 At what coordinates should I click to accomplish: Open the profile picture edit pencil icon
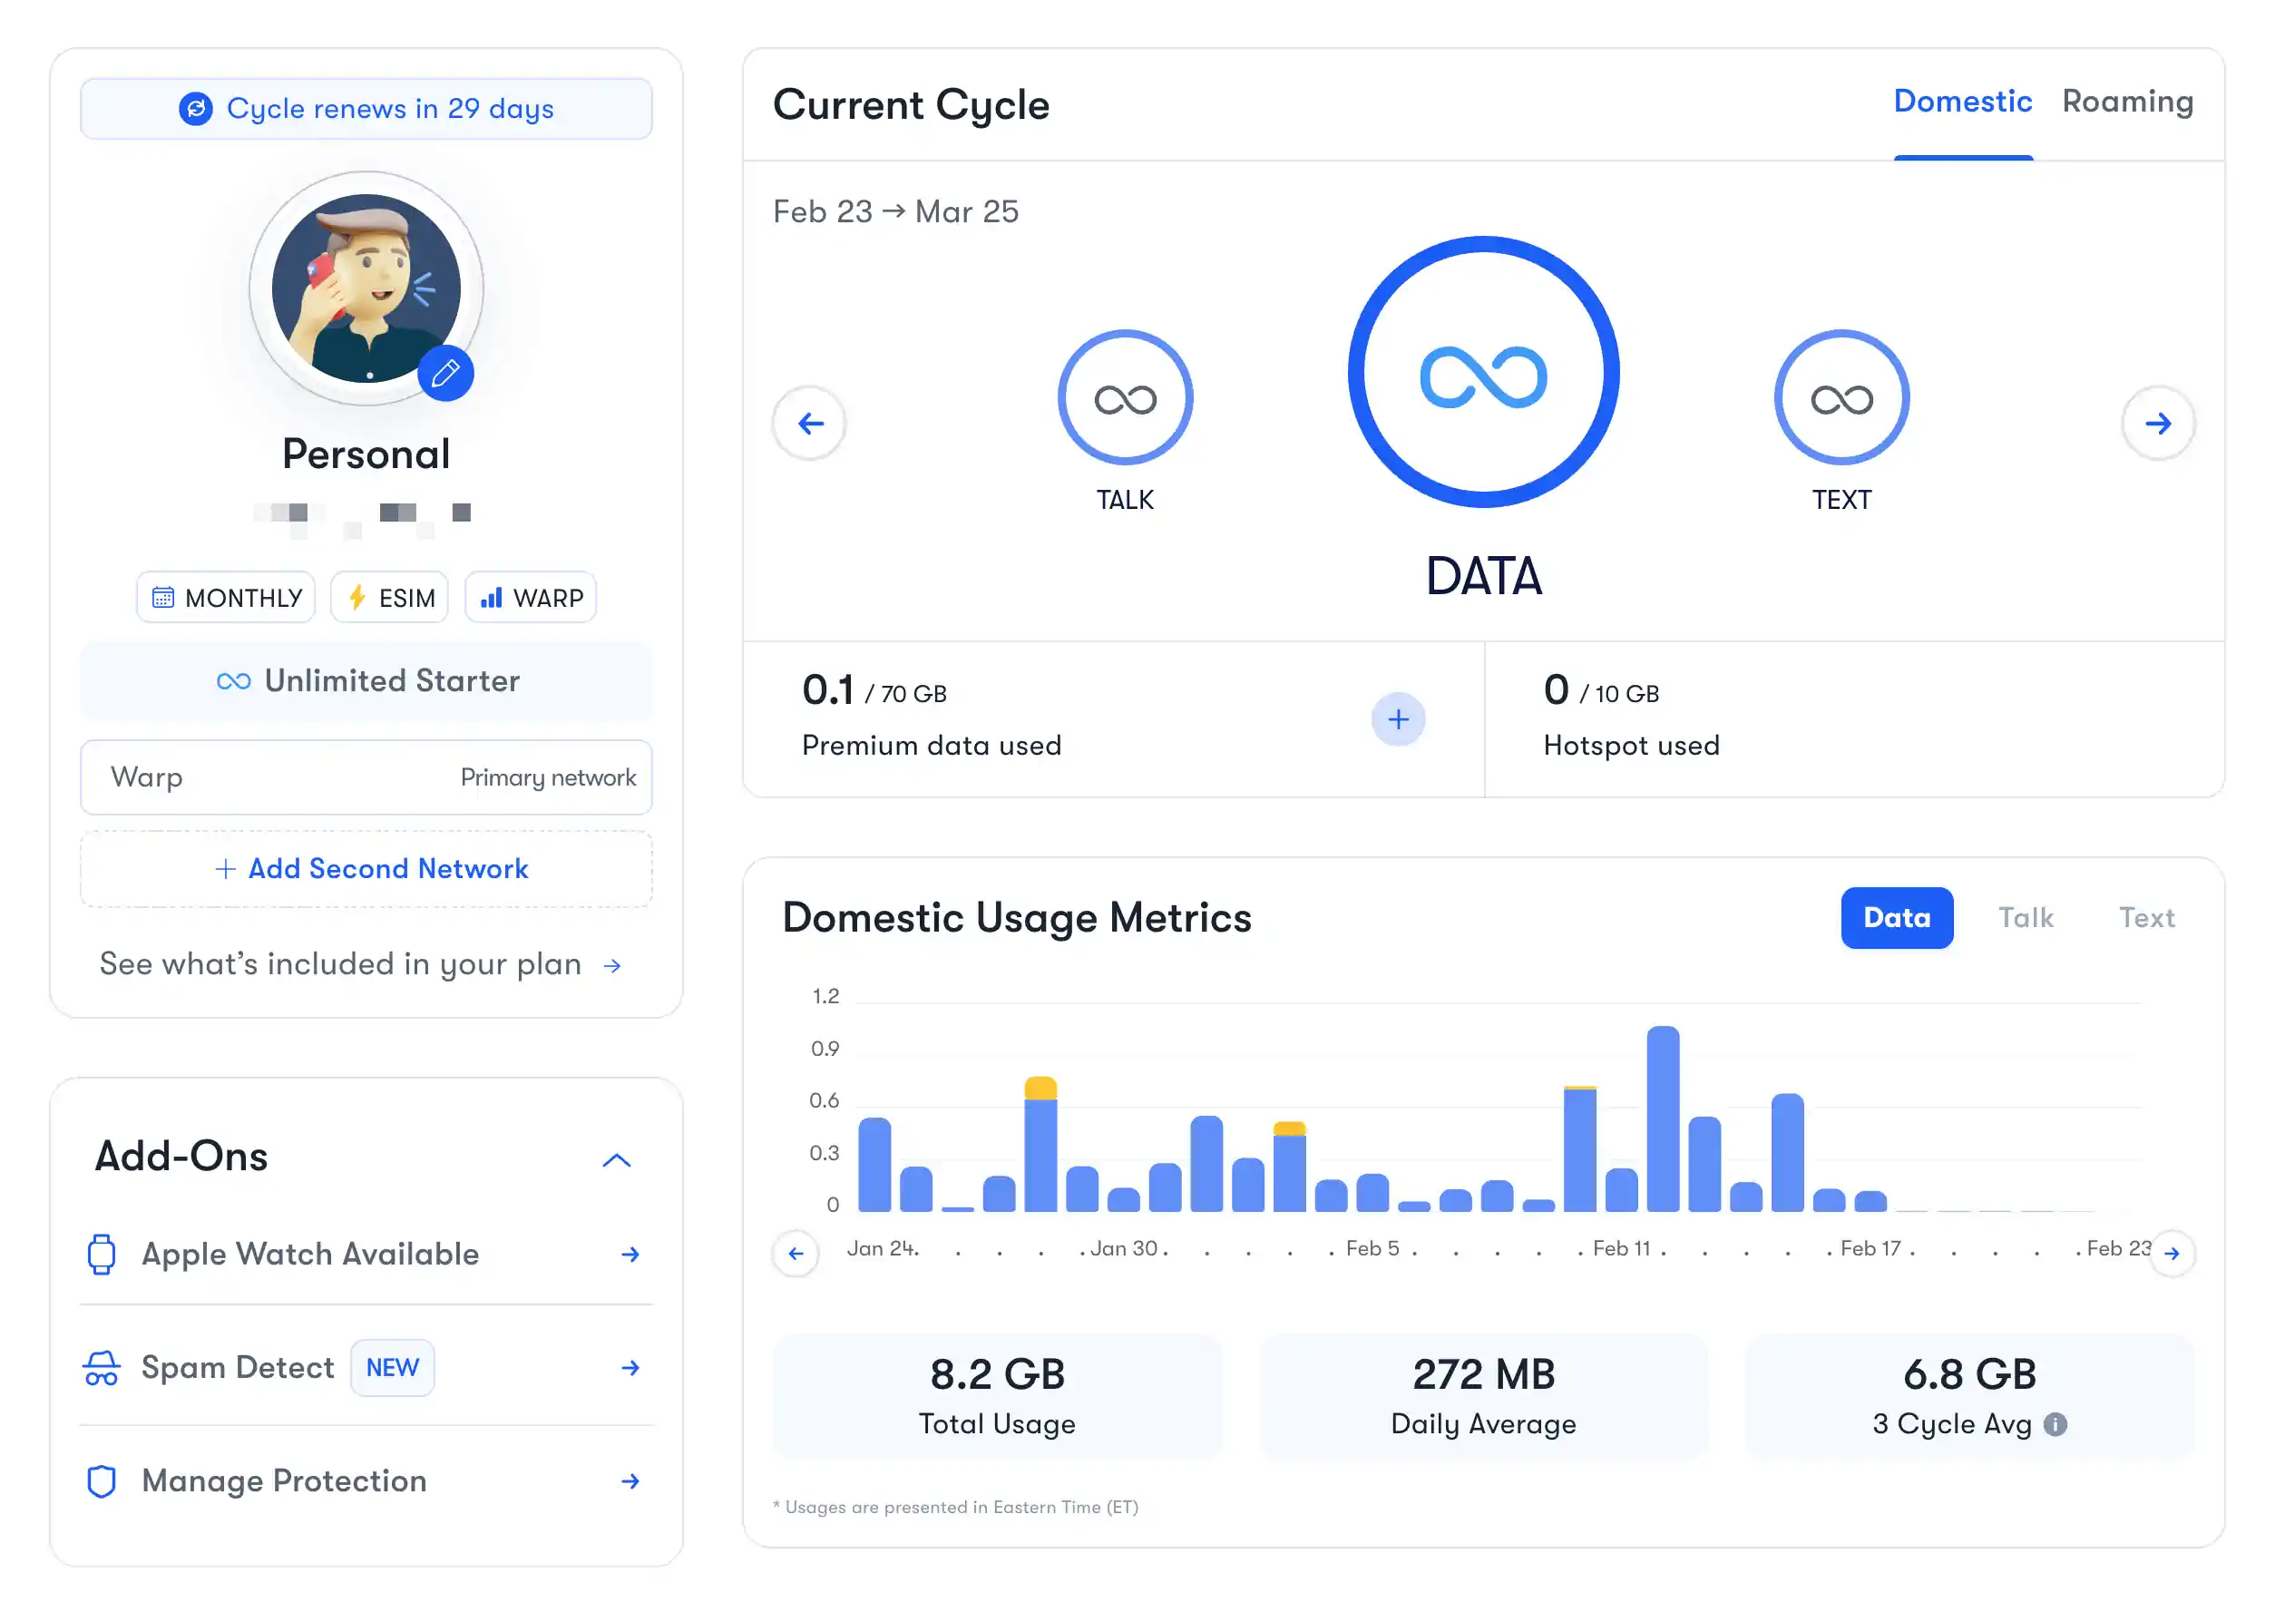446,374
